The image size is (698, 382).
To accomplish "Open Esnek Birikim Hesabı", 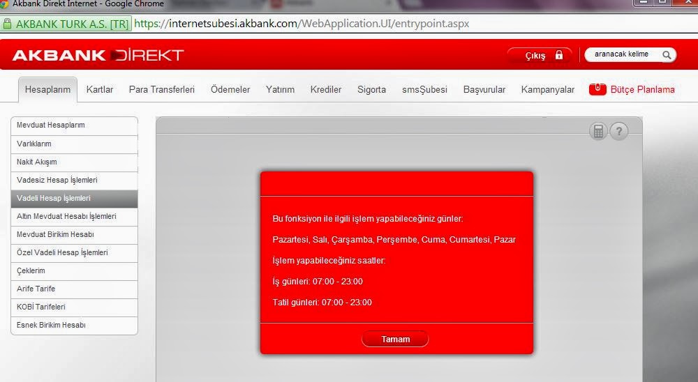I will click(x=74, y=326).
